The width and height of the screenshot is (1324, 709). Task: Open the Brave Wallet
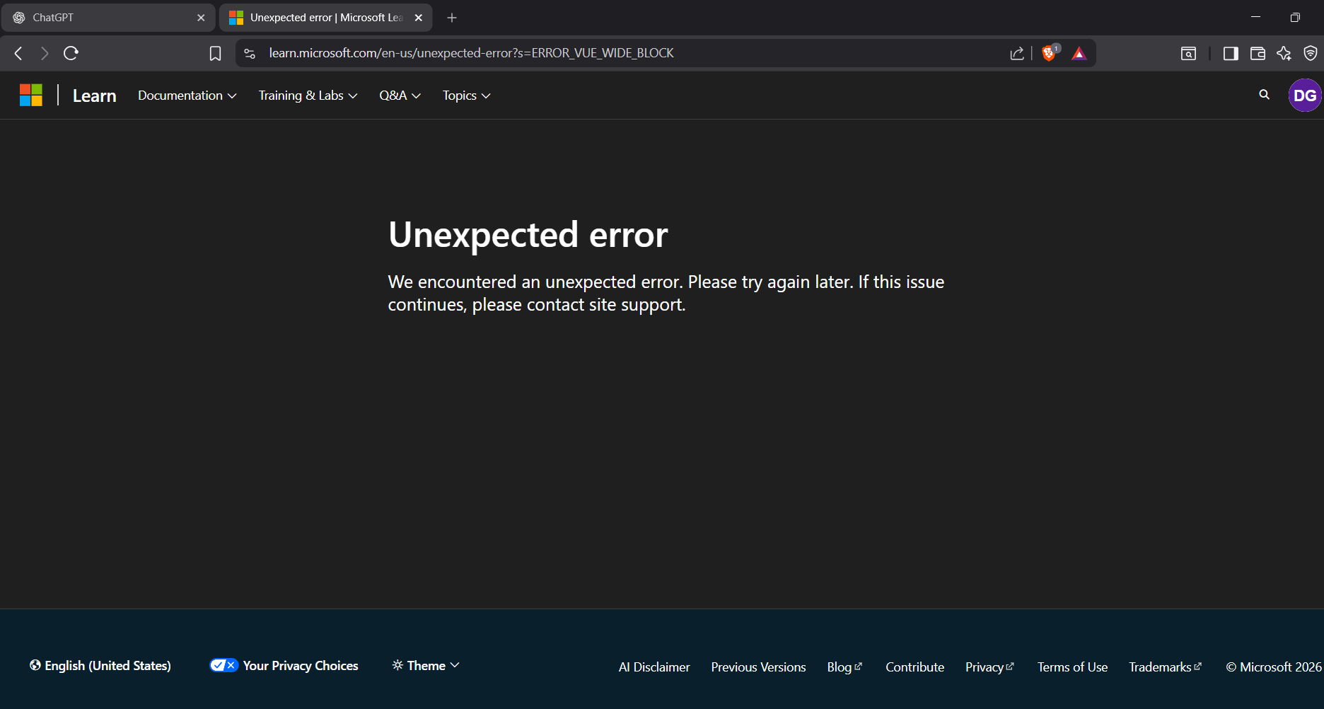click(x=1258, y=53)
